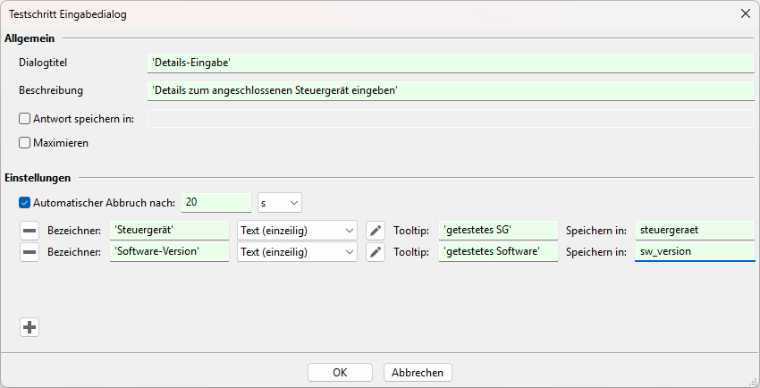The width and height of the screenshot is (760, 388).
Task: Open type dropdown for 'Software-Version' row
Action: 297,252
